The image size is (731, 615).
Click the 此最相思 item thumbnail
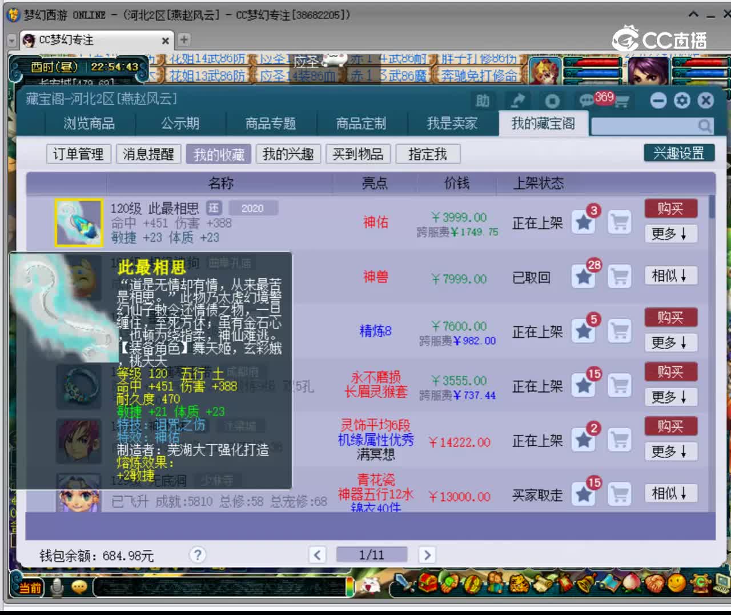(x=79, y=223)
